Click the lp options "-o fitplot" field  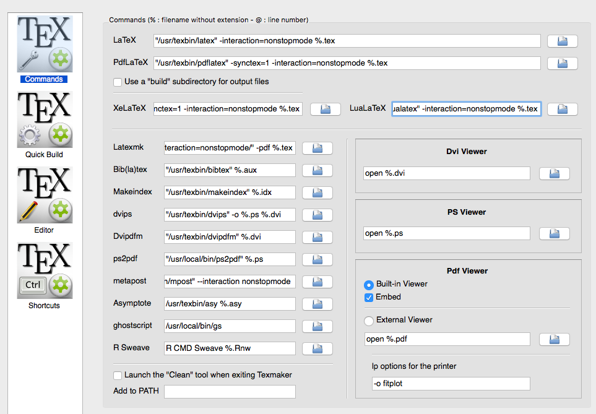tap(451, 384)
